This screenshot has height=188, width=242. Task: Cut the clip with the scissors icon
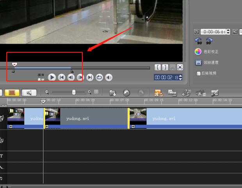click(173, 67)
